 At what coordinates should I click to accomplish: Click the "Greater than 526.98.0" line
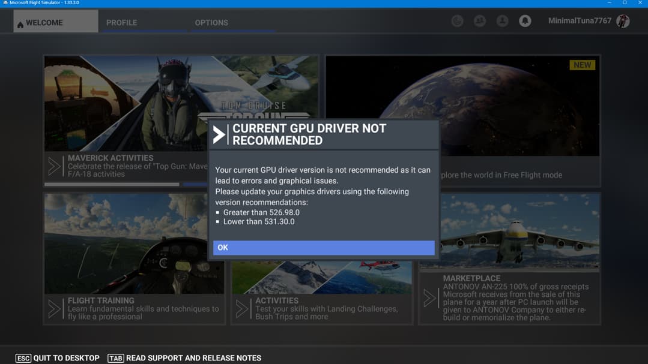pos(261,212)
